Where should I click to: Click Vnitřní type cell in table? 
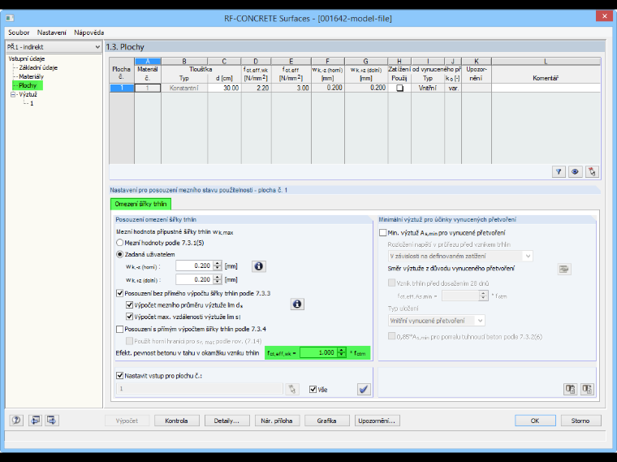[428, 89]
